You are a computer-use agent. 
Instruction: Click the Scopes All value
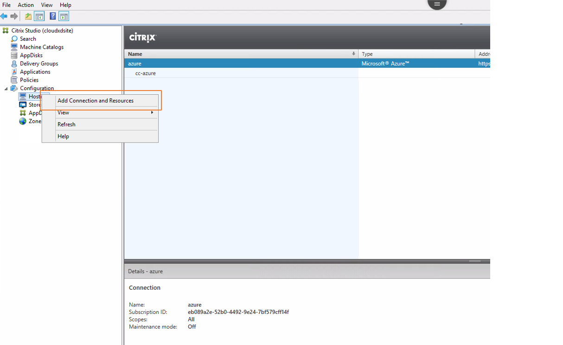click(x=191, y=319)
